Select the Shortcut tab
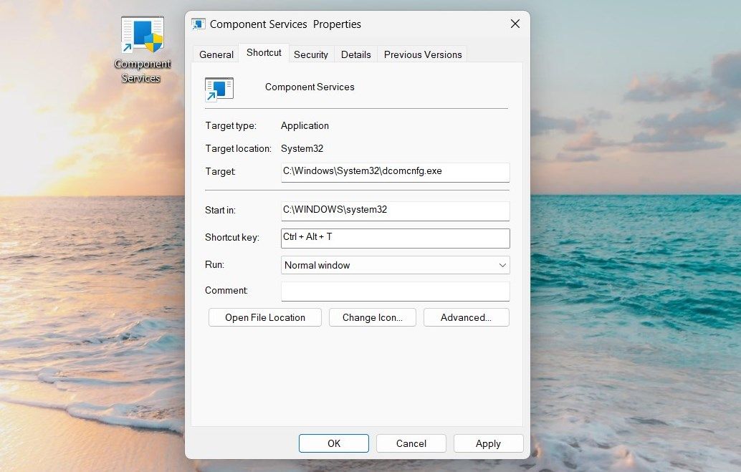 coord(264,52)
